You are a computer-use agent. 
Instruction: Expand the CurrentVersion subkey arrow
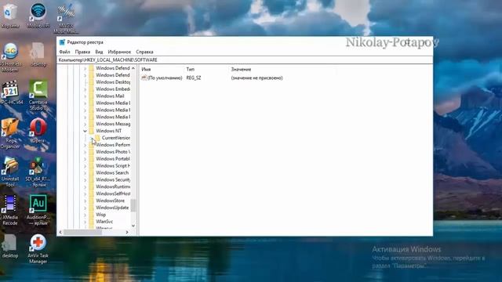[91, 138]
